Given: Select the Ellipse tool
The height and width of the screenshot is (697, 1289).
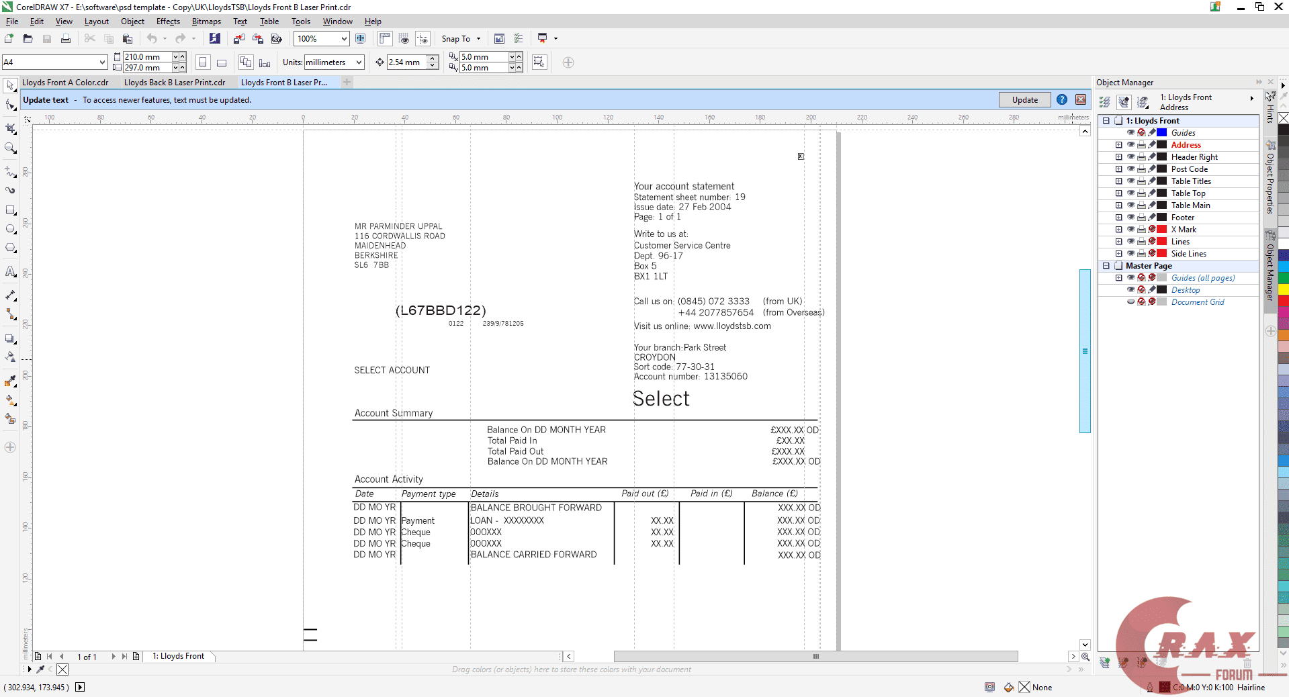Looking at the screenshot, I should click(10, 229).
